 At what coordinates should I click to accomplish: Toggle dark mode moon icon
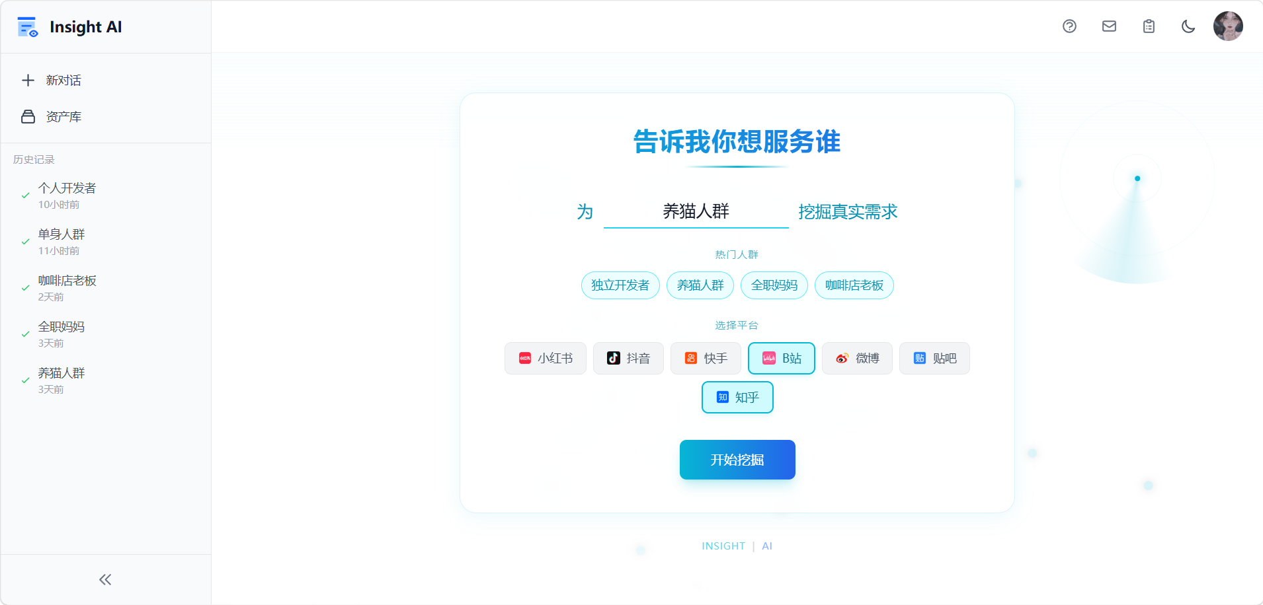[x=1188, y=26]
